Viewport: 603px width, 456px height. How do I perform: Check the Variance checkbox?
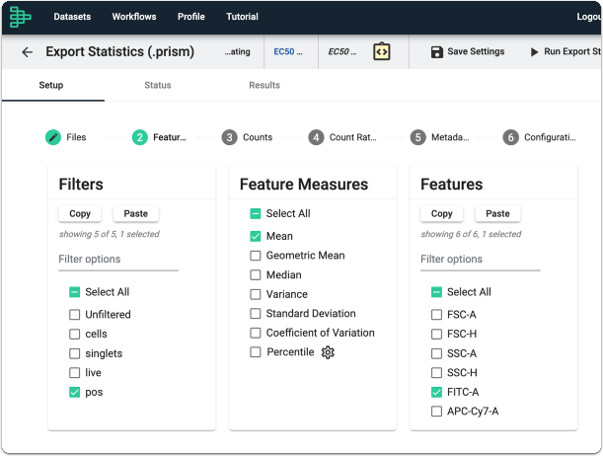coord(256,294)
